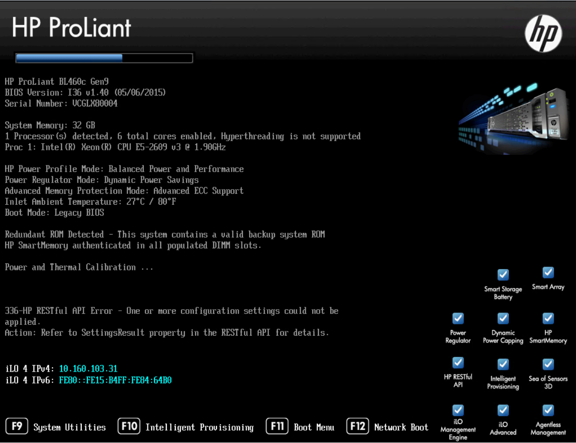576x443 pixels.
Task: Toggle the HP SmartMemory checkbox
Action: pyautogui.click(x=548, y=318)
